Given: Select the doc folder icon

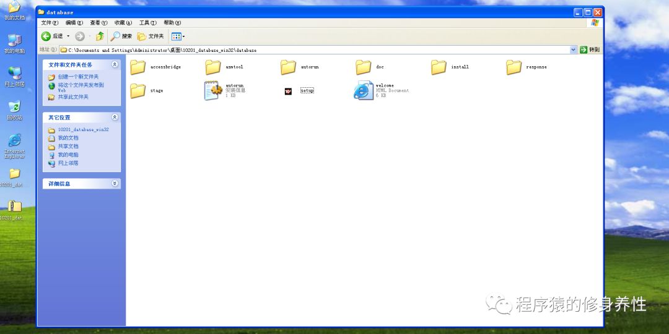Looking at the screenshot, I should point(364,67).
